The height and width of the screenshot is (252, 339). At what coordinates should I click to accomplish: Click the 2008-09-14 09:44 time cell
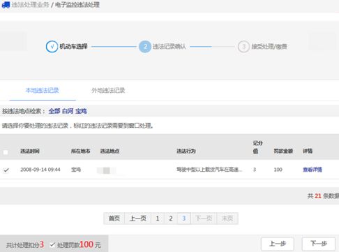tap(40, 170)
